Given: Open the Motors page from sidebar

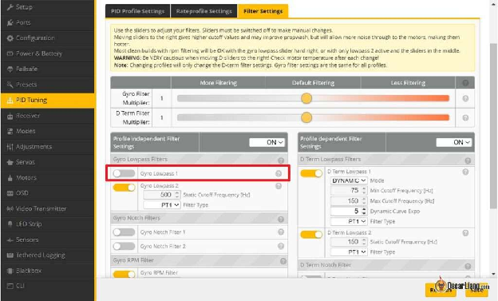Looking at the screenshot, I should tap(48, 178).
